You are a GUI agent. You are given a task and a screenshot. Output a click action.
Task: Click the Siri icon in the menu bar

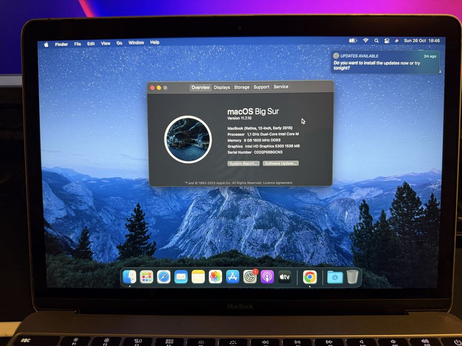(x=397, y=41)
